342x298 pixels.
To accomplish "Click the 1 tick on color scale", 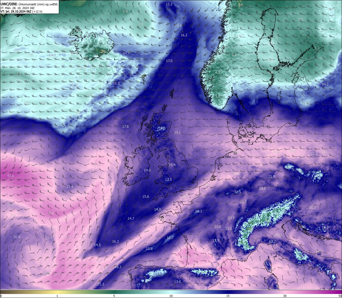I will click(57, 296).
